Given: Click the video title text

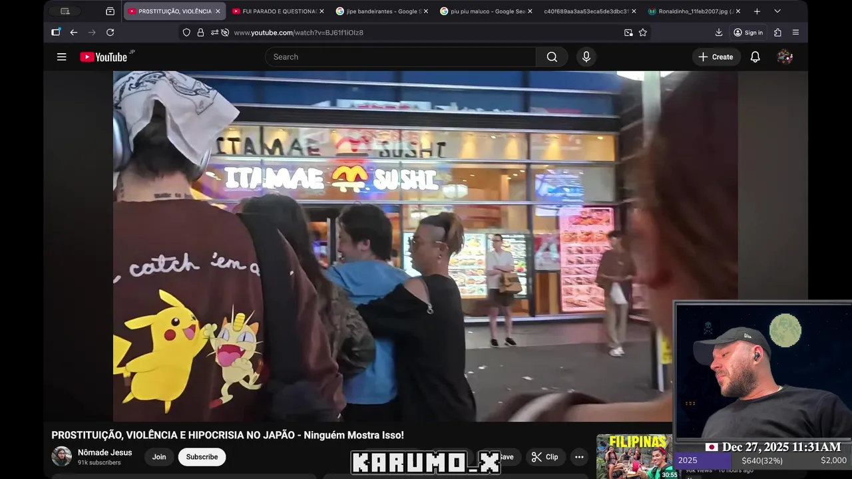Looking at the screenshot, I should [228, 435].
